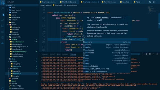Open the editor more actions ellipsis
The image size is (160, 90).
(157, 2)
